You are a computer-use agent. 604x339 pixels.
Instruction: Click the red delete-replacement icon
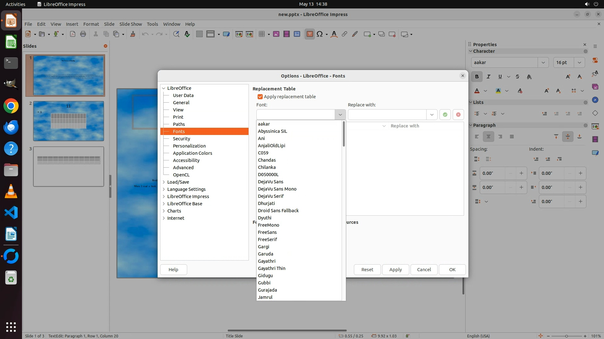point(458,115)
